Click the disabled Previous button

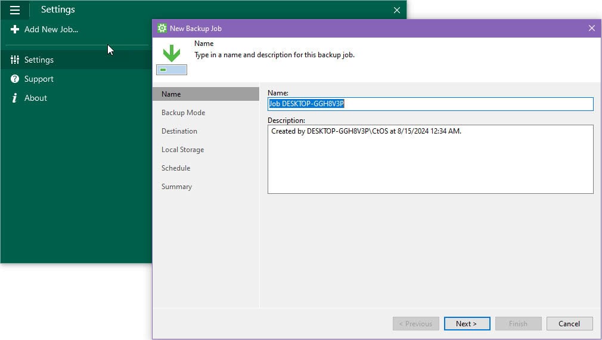click(x=416, y=323)
